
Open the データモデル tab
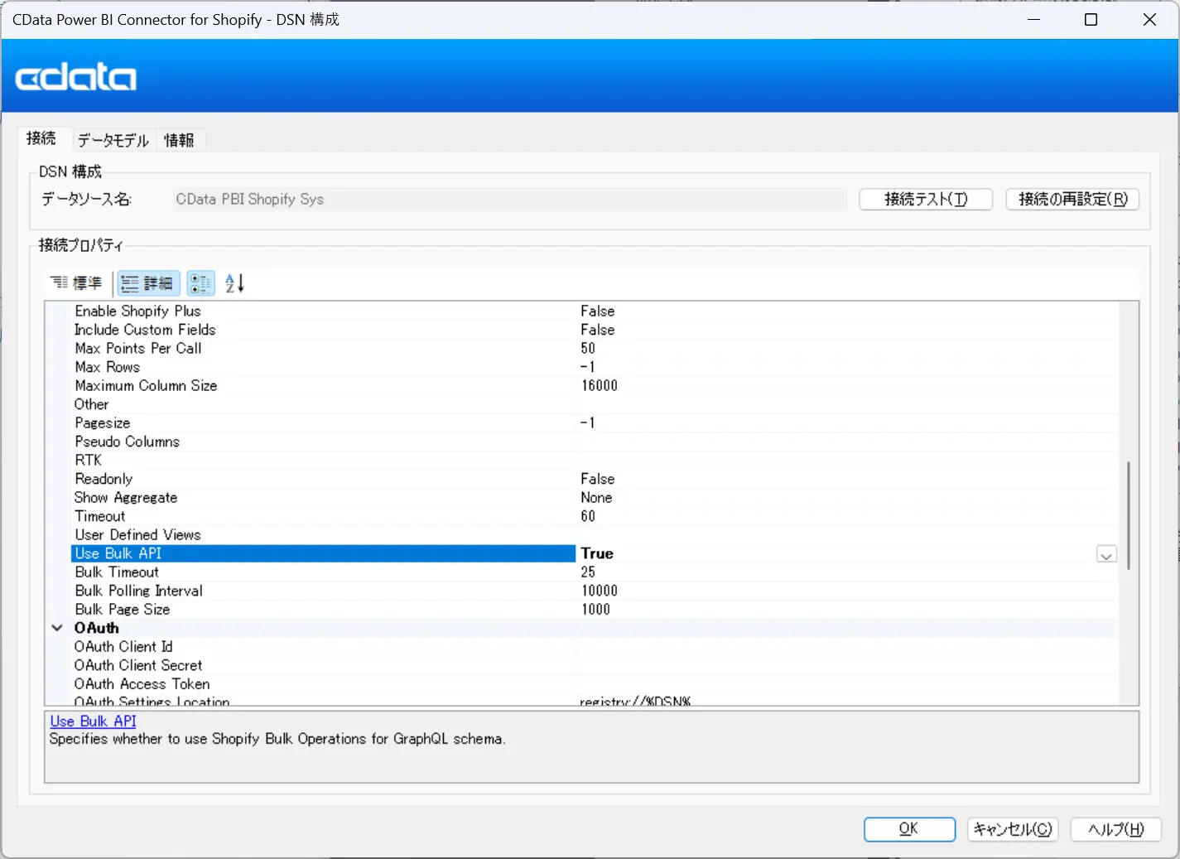point(113,140)
